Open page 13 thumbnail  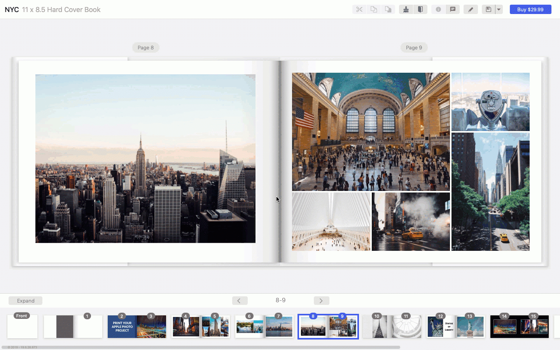click(x=471, y=326)
